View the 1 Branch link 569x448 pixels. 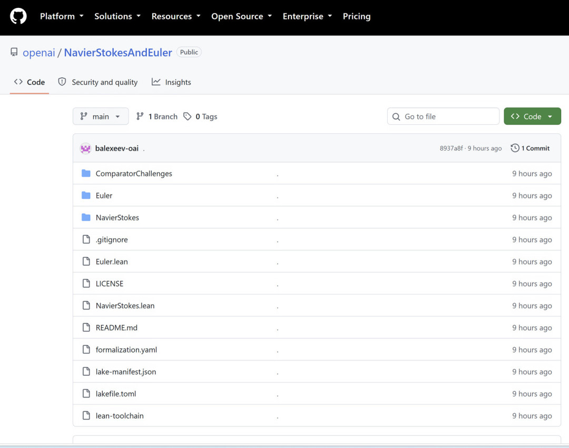(x=157, y=116)
